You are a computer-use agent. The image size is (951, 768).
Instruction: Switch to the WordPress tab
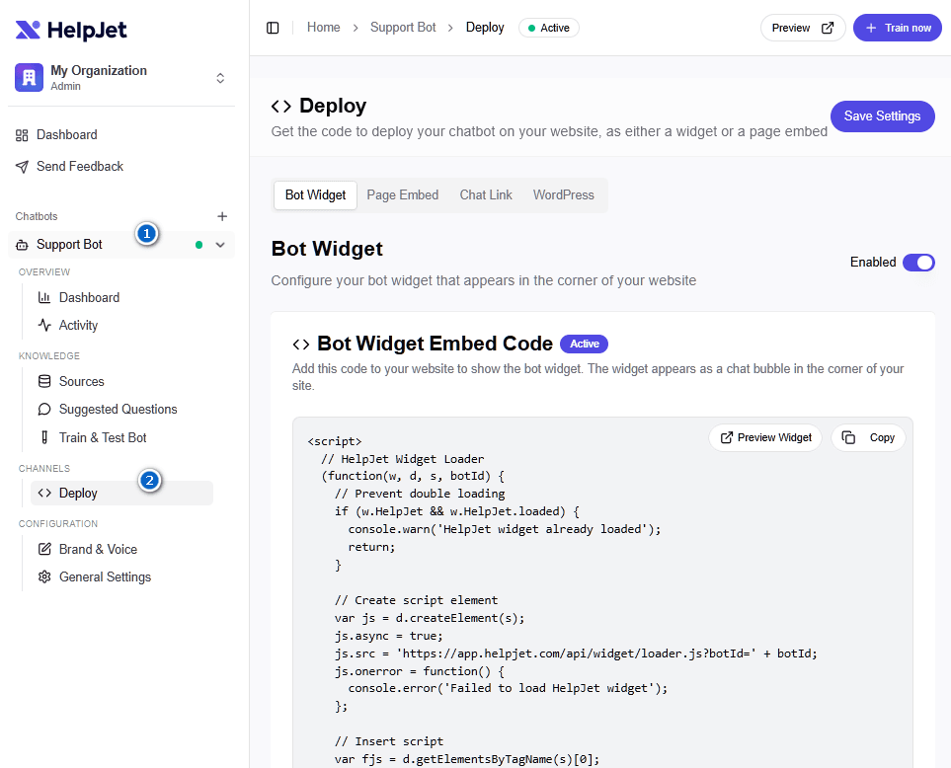tap(564, 195)
